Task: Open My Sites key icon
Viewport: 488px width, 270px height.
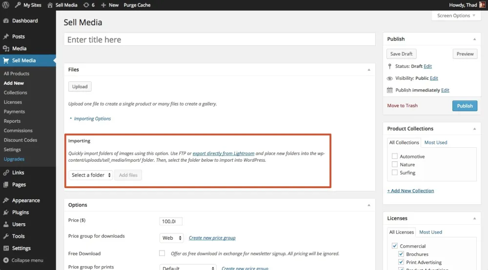Action: coord(18,5)
